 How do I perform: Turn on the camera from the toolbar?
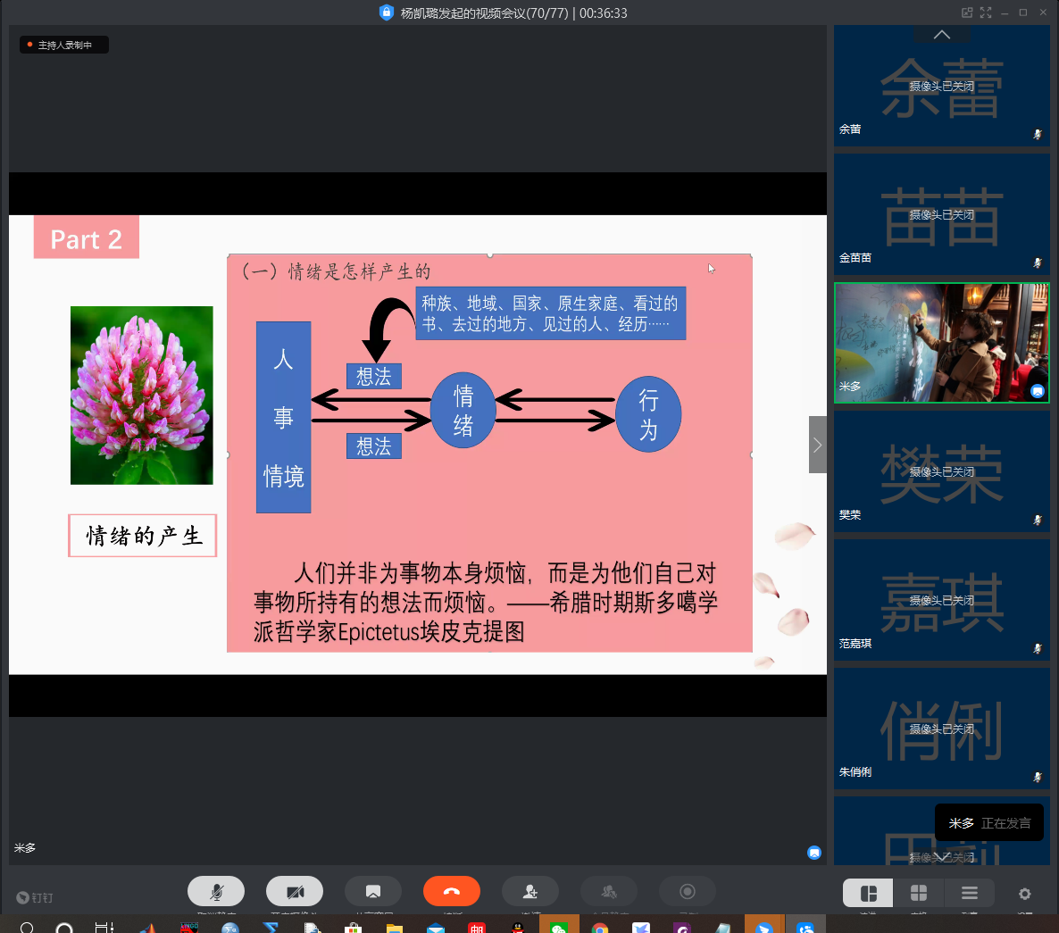pyautogui.click(x=295, y=891)
